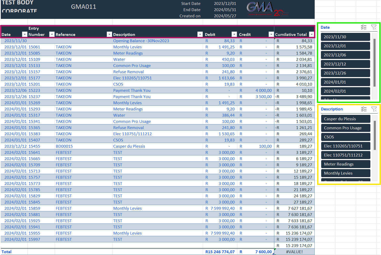
Task: Open the Entry Number column filter dropdown
Action: click(x=52, y=34)
